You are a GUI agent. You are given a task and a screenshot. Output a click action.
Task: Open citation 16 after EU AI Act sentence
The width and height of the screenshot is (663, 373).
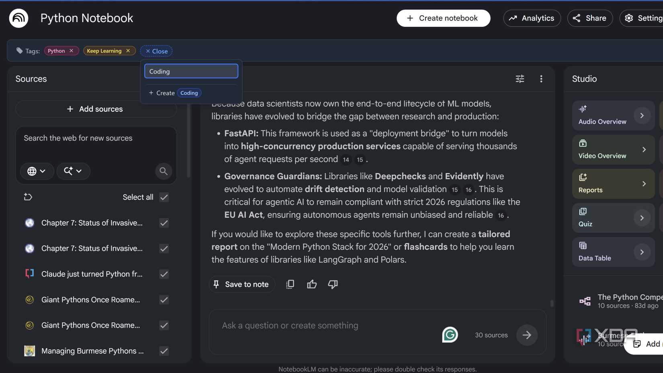click(x=501, y=216)
